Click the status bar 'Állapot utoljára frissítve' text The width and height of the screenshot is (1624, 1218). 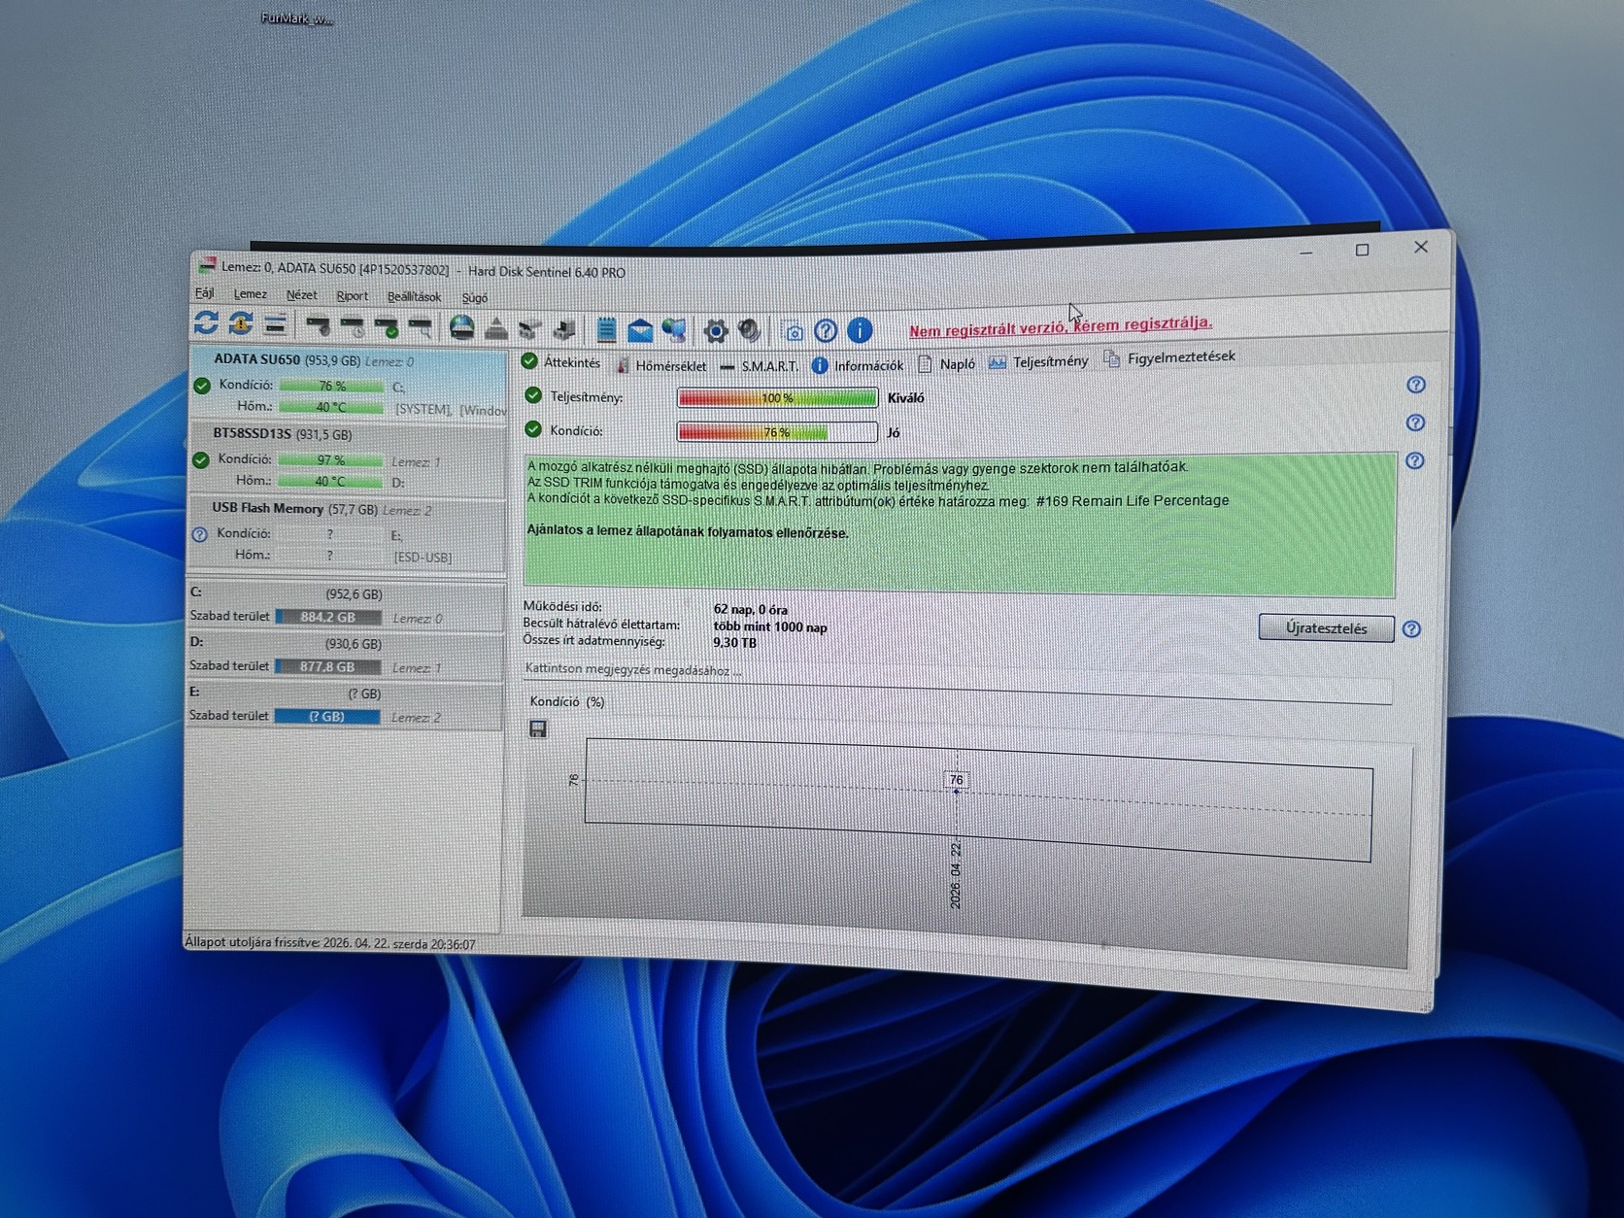tap(330, 944)
